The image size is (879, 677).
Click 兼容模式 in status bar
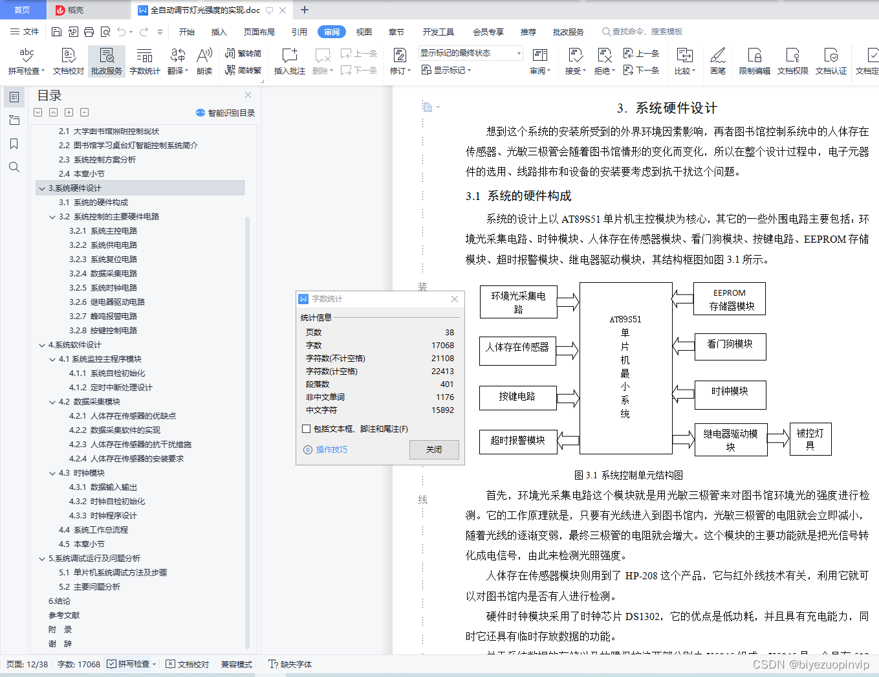237,664
